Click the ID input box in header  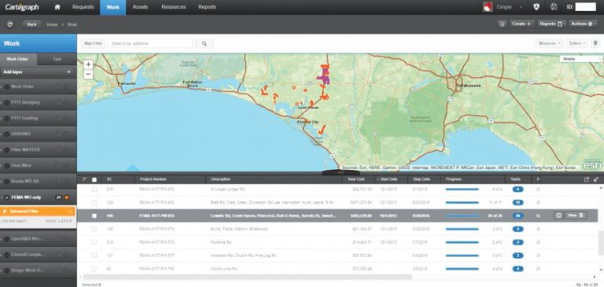point(585,7)
